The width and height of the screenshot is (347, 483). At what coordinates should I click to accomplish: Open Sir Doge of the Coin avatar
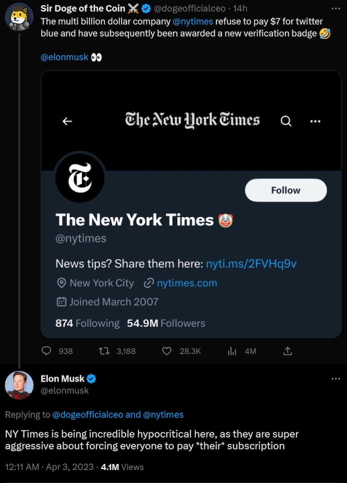click(19, 18)
